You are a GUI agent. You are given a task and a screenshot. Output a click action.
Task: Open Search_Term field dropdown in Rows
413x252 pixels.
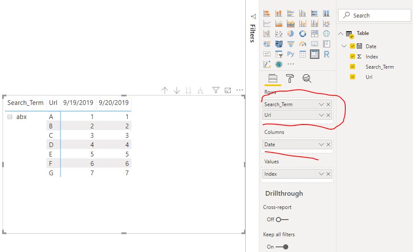click(321, 104)
